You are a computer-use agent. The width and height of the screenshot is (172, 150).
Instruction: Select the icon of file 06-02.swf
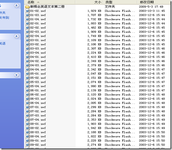coord(27,95)
